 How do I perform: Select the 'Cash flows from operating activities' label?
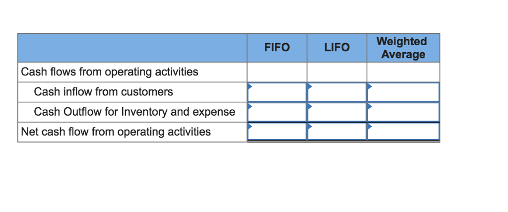(x=110, y=72)
